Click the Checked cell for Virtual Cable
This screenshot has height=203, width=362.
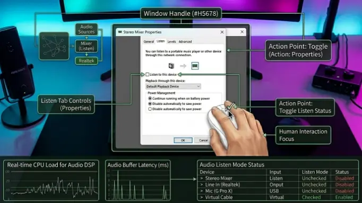pos(311,197)
